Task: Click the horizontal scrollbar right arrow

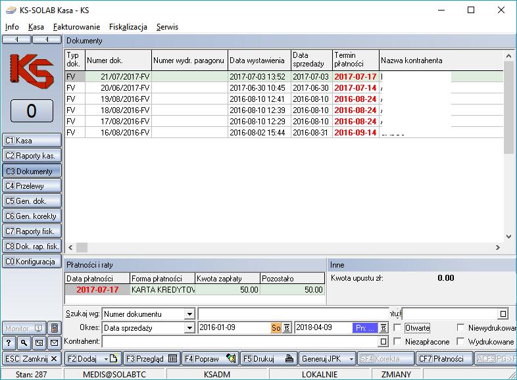Action: (x=497, y=247)
